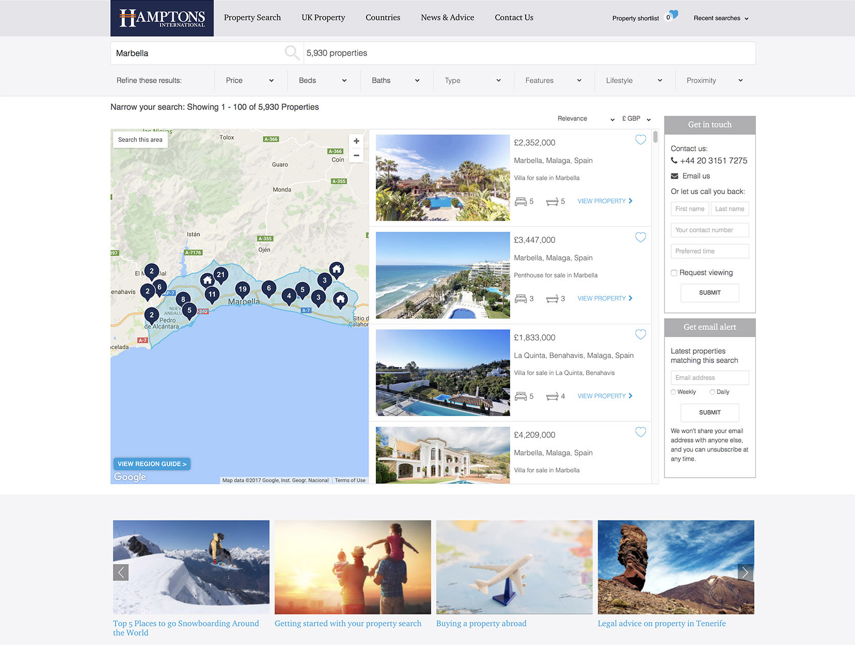The width and height of the screenshot is (855, 645).
Task: Favorite the £2,352,000 villa with heart icon
Action: [x=640, y=140]
